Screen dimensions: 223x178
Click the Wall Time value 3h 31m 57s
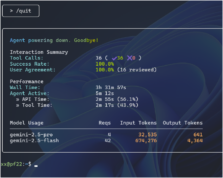[x=111, y=87]
